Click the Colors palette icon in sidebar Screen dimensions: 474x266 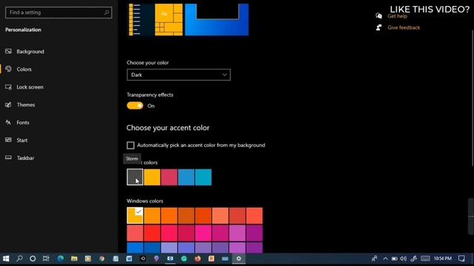coord(8,69)
